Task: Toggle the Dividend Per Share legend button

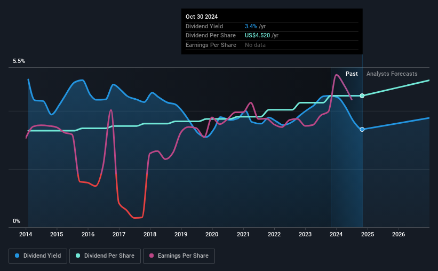Action: coord(105,256)
